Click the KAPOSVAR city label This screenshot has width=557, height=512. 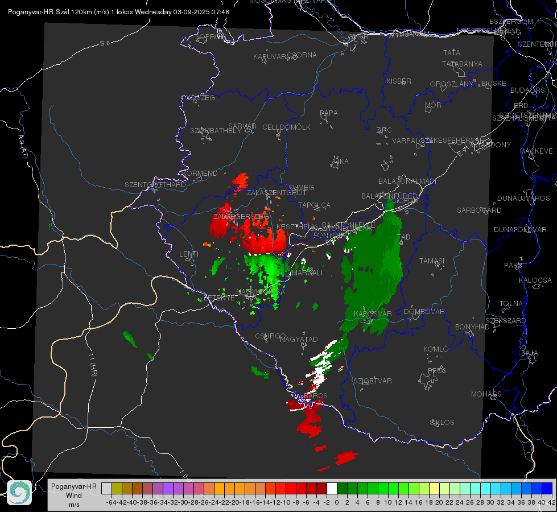click(x=373, y=313)
